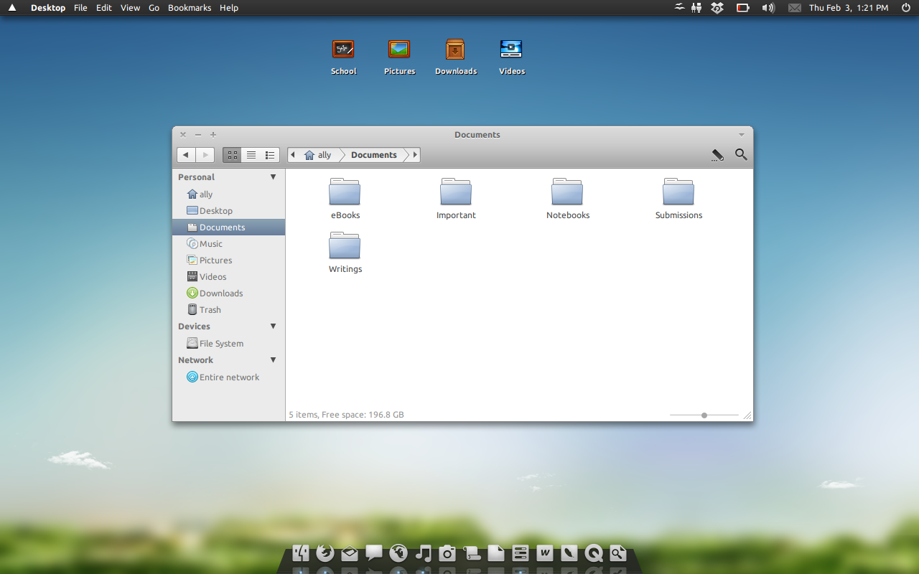Click the right path bar scroll arrow

414,155
